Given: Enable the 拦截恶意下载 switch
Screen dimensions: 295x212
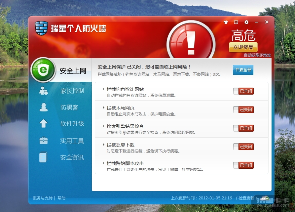Looking at the screenshot, I should (x=243, y=147).
